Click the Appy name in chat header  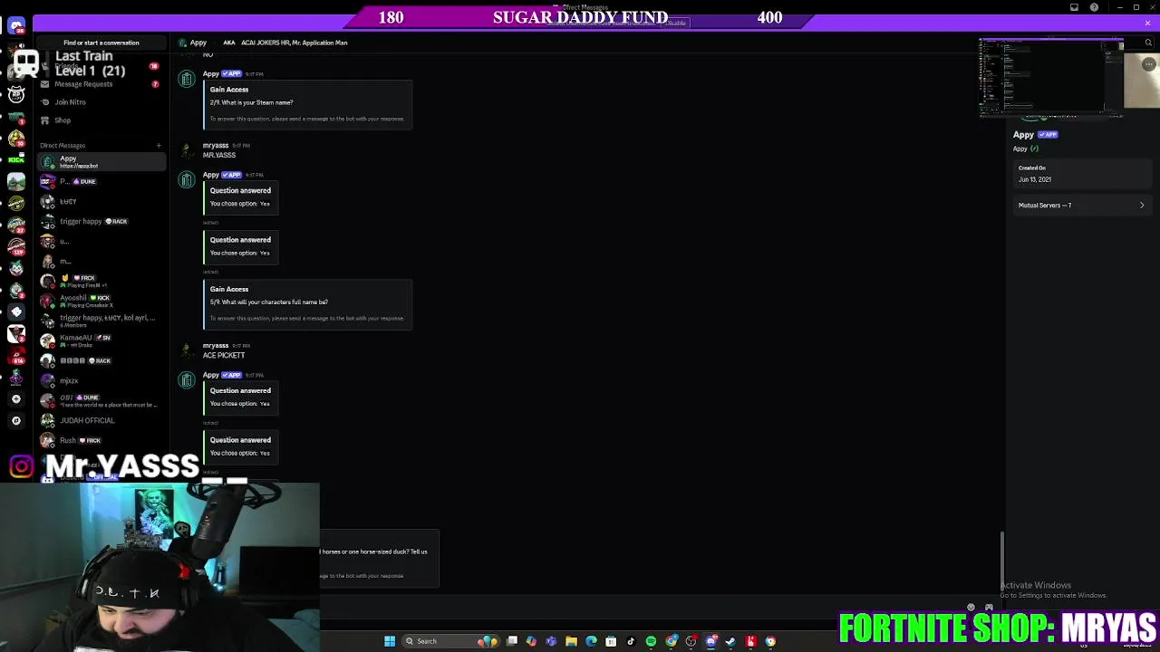[198, 43]
